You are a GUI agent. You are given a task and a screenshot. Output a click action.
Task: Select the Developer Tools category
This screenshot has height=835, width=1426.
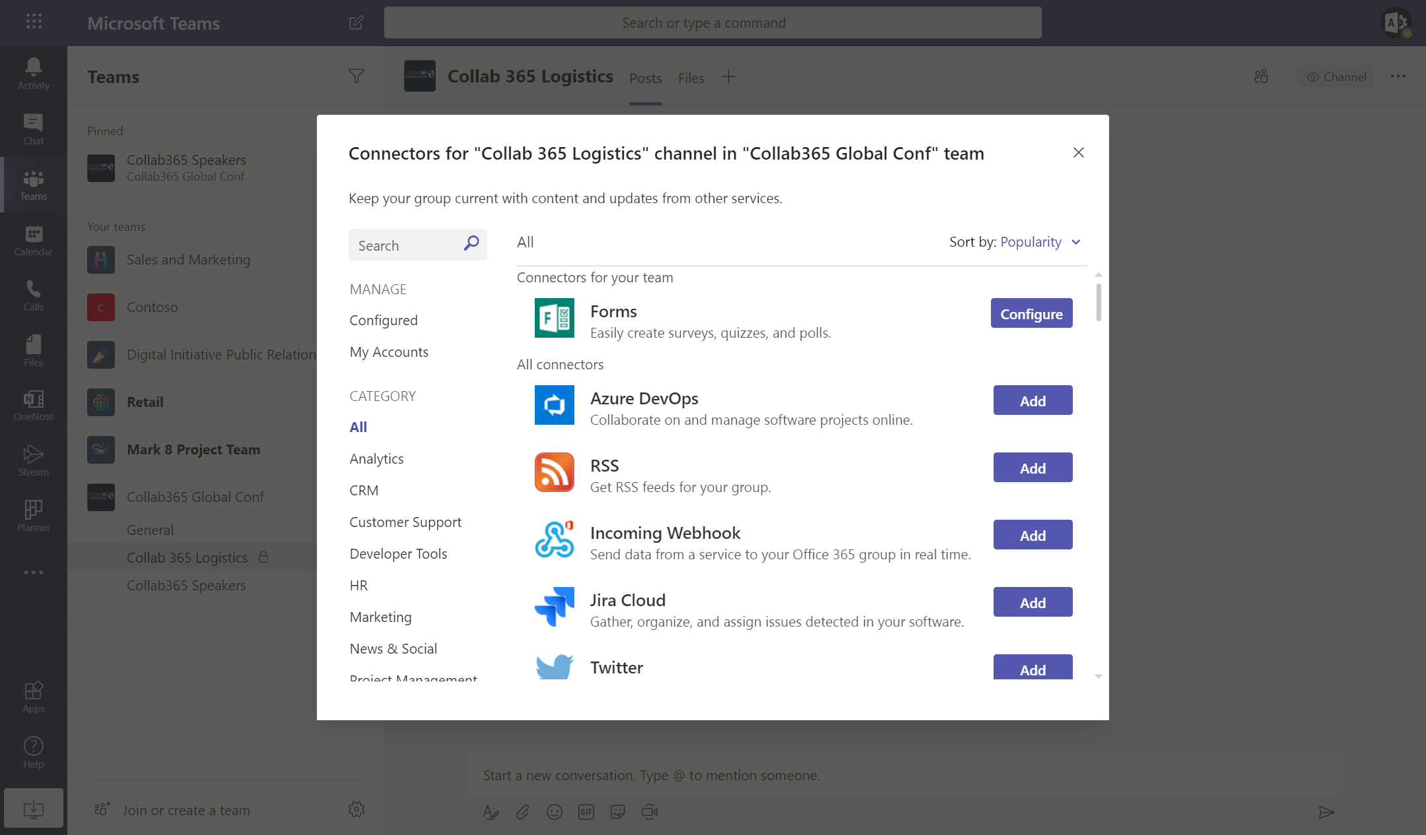click(398, 554)
